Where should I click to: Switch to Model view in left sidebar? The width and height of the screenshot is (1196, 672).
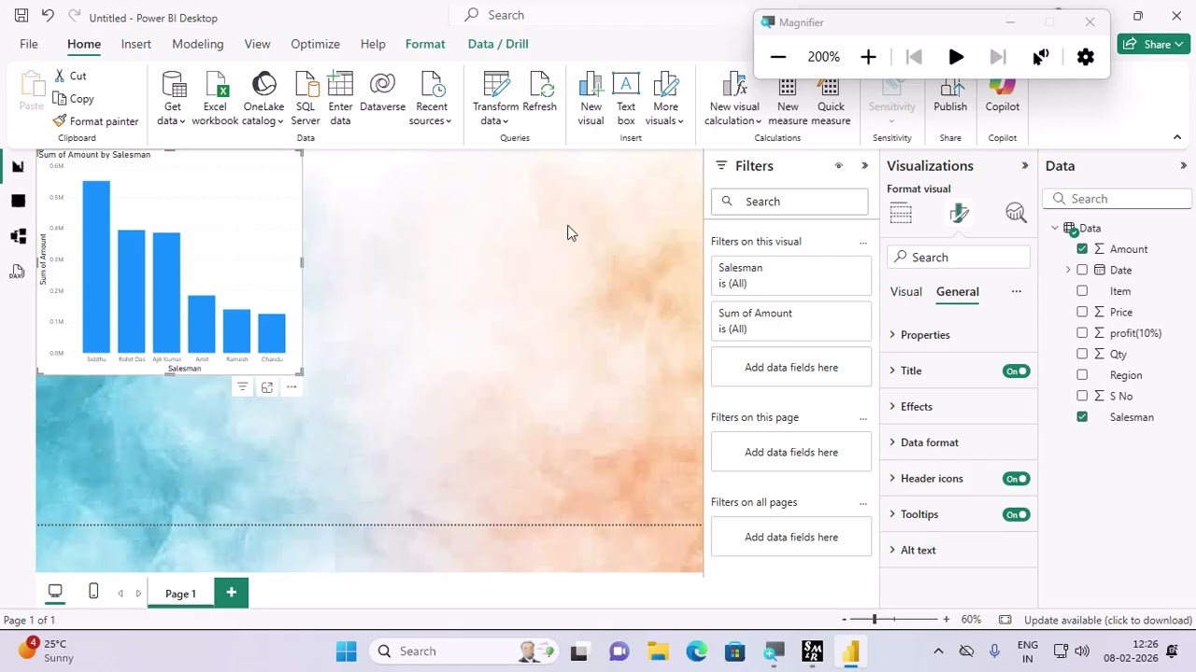(18, 236)
